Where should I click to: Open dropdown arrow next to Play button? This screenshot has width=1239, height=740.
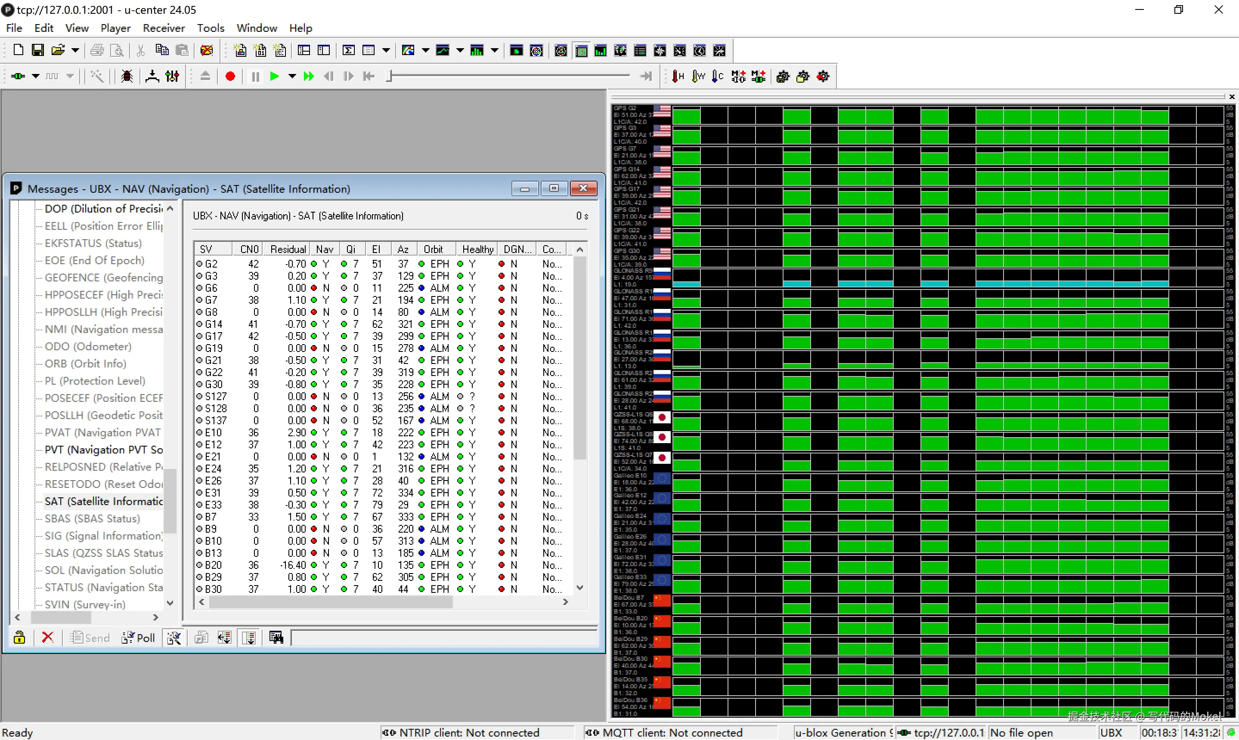(292, 76)
